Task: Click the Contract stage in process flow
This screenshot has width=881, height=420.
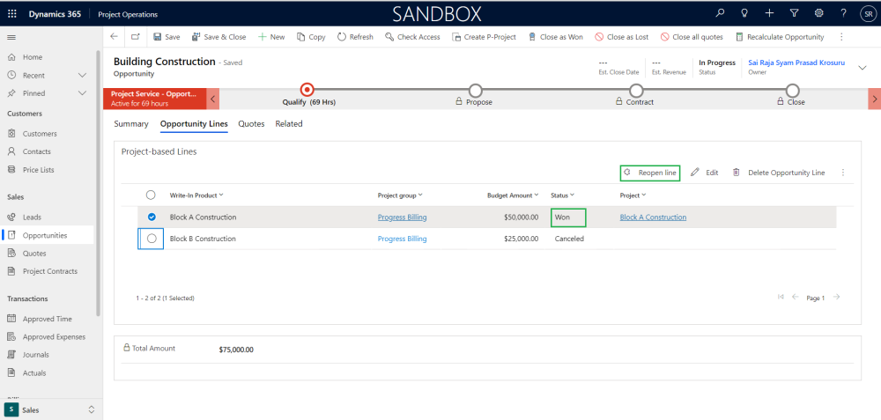Action: tap(635, 90)
